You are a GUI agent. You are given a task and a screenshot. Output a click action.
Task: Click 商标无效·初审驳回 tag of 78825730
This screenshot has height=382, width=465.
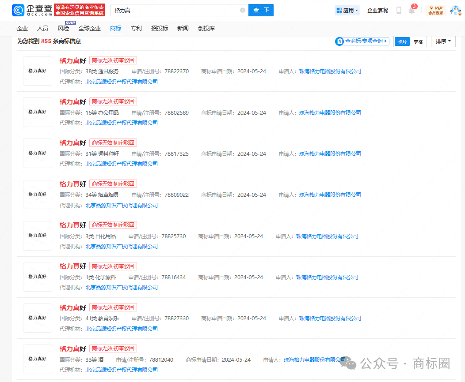(x=113, y=225)
